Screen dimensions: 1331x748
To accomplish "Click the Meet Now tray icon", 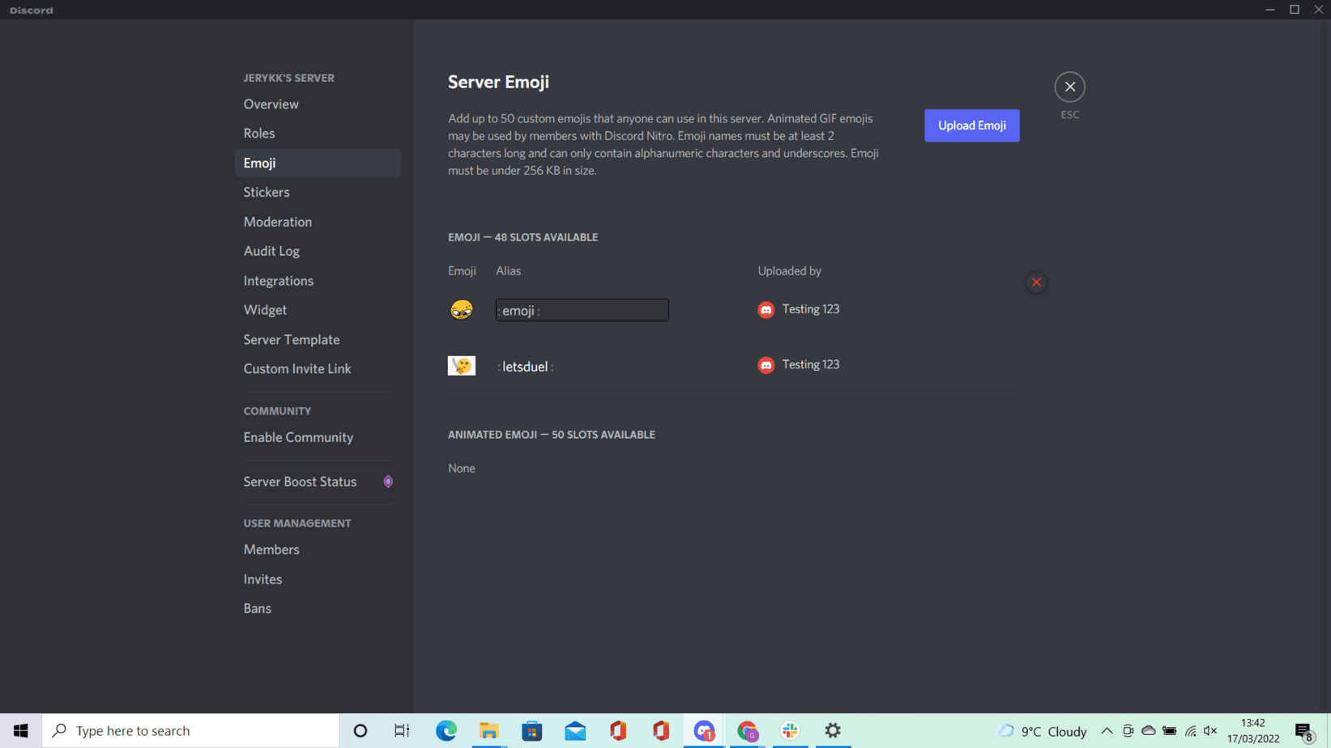I will [1128, 731].
